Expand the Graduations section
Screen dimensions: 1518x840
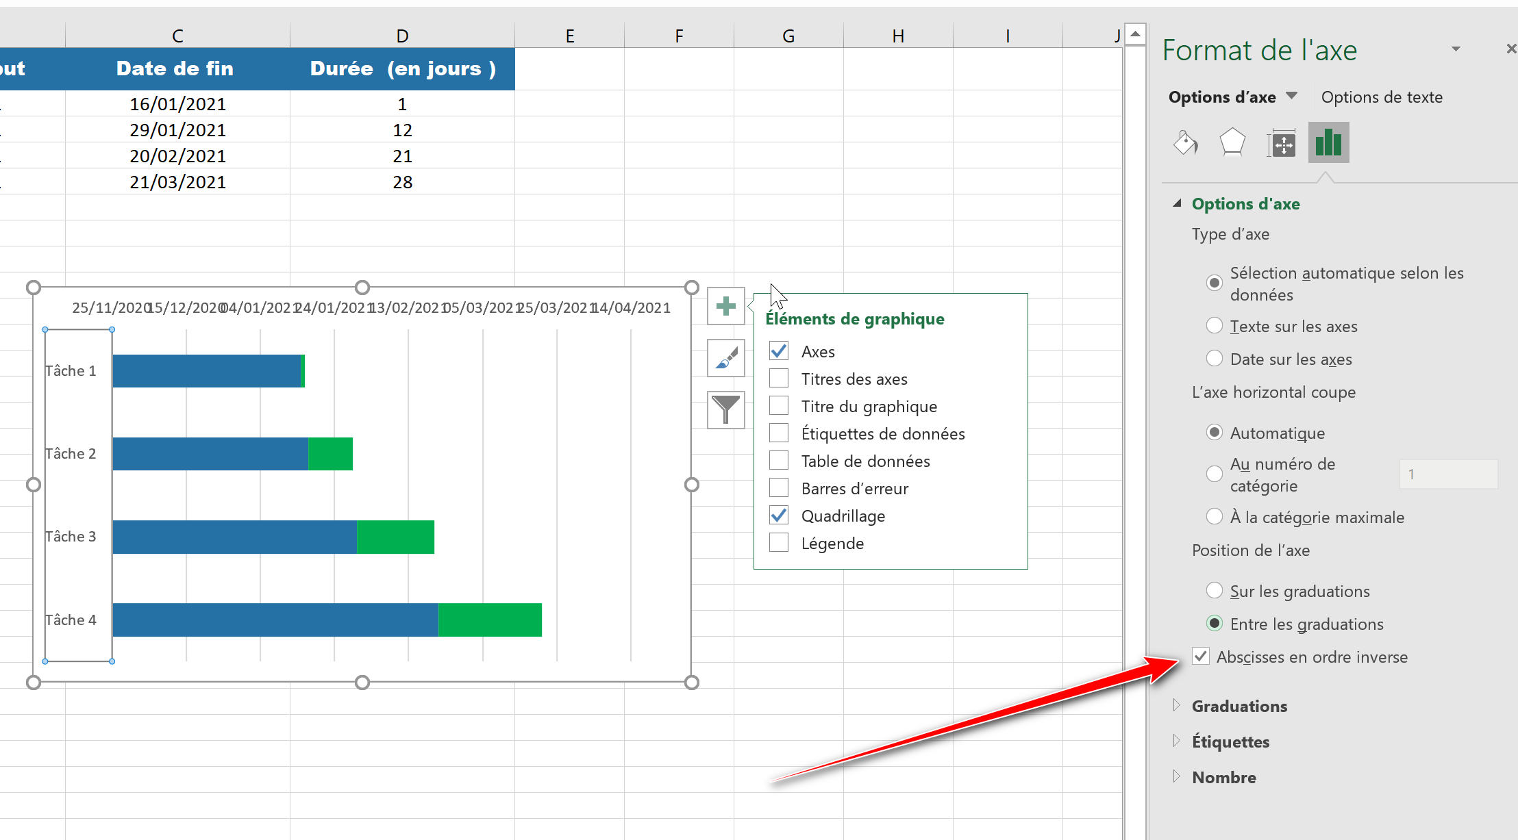(1177, 705)
